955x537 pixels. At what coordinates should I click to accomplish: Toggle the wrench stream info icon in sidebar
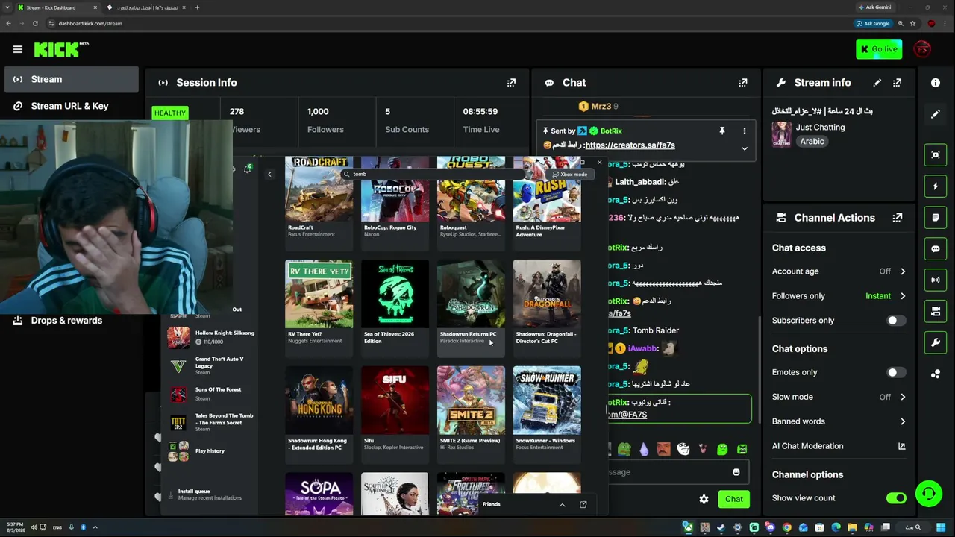pyautogui.click(x=936, y=342)
